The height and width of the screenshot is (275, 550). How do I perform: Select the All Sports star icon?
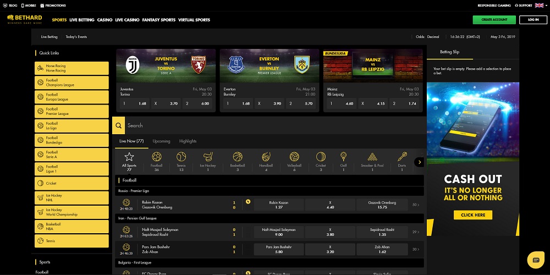click(x=129, y=157)
